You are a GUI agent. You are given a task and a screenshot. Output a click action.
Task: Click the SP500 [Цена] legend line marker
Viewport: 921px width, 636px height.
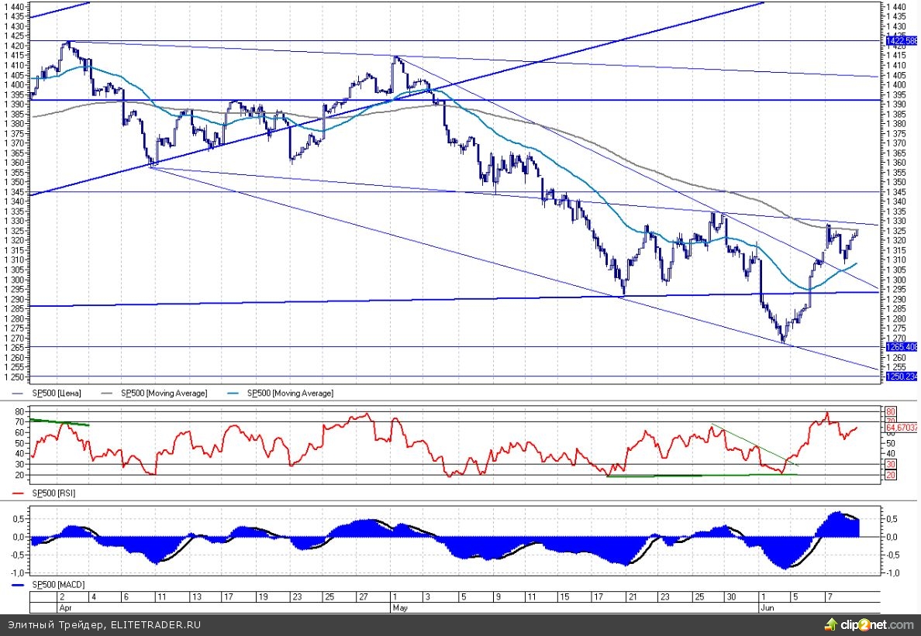19,394
